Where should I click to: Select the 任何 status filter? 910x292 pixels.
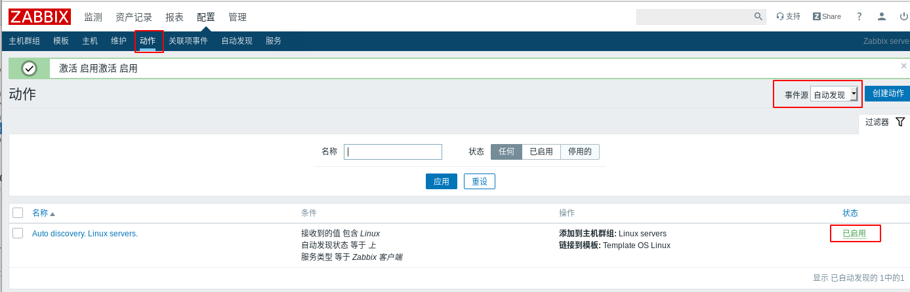pos(507,152)
